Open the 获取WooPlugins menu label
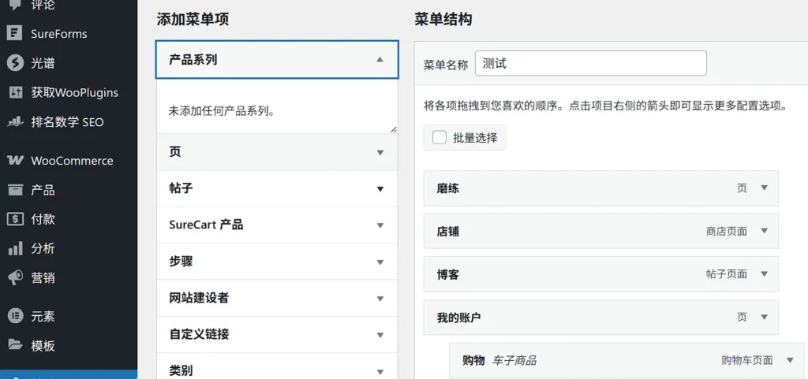 74,92
